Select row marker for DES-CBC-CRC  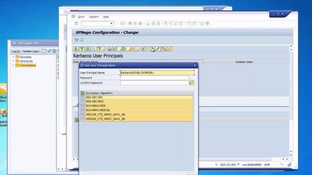(x=82, y=97)
